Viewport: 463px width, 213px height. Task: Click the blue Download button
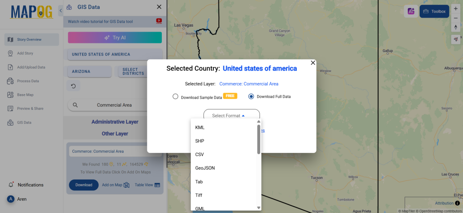click(84, 185)
